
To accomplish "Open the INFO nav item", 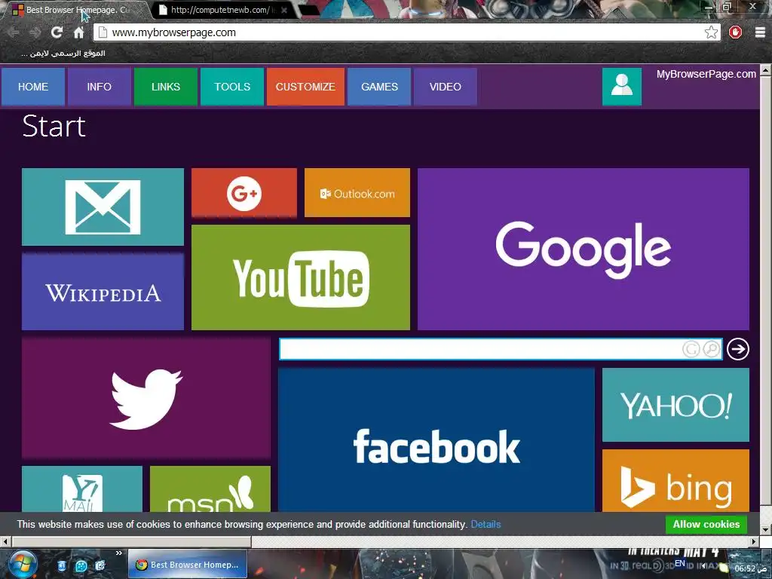I will [x=100, y=87].
